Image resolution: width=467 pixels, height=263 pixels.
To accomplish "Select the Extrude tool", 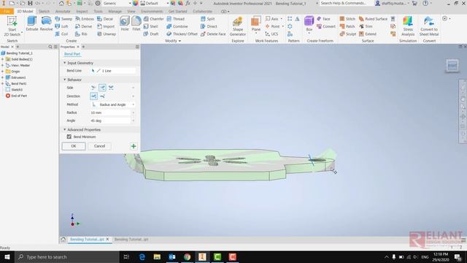I will [x=32, y=24].
